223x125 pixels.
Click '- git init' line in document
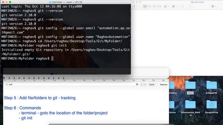25,118
